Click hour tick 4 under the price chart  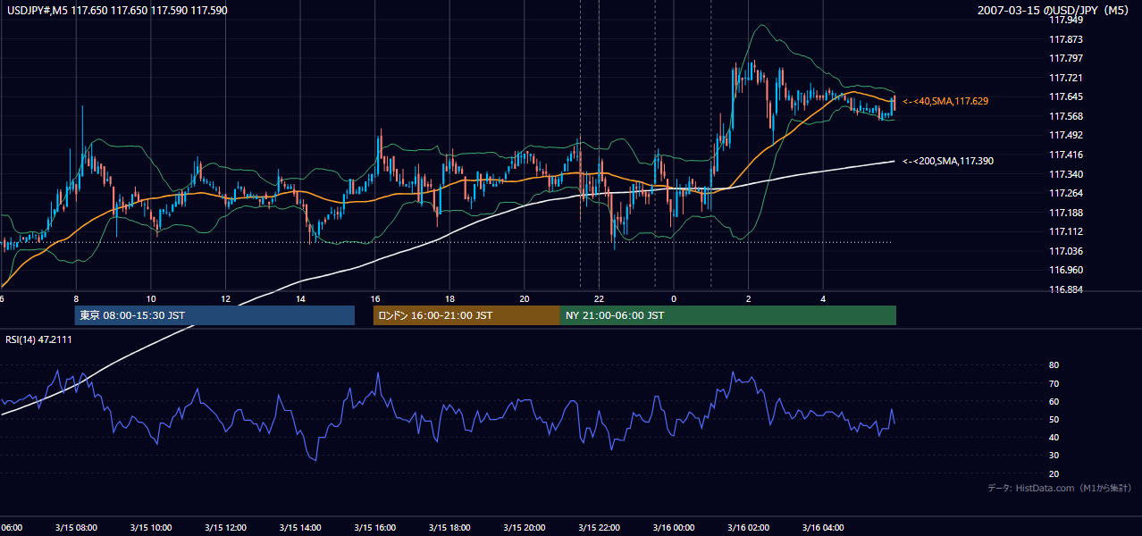pyautogui.click(x=824, y=298)
